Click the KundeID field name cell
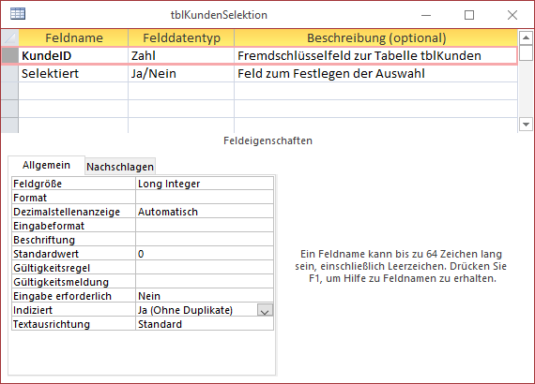This screenshot has height=384, width=535. point(73,56)
